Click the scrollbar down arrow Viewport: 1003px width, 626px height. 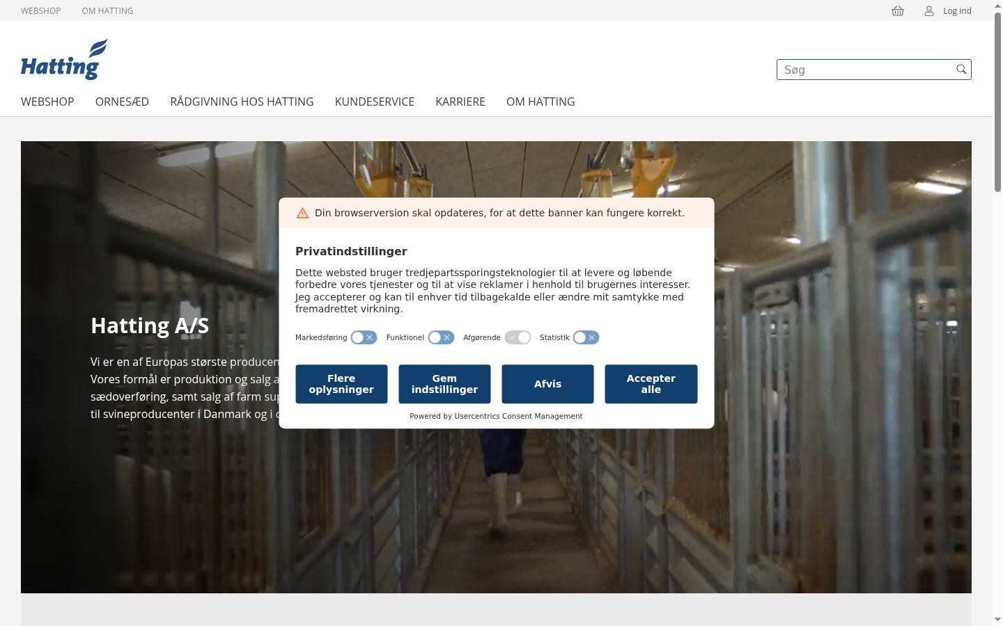(x=997, y=619)
